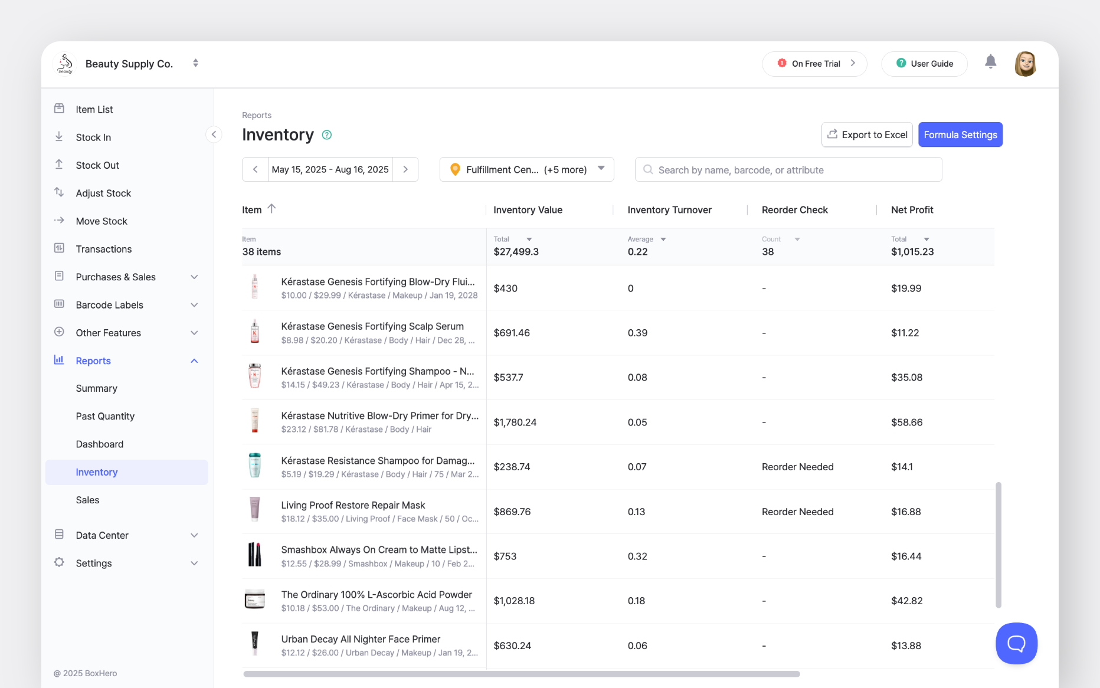Switch to the Sales report
This screenshot has width=1100, height=688.
click(x=87, y=500)
